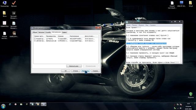Click the System Configuration title bar icon
The image size is (196, 110).
click(x=32, y=28)
